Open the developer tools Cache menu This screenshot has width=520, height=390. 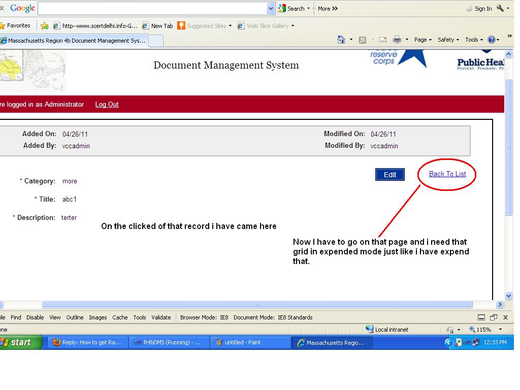click(120, 317)
